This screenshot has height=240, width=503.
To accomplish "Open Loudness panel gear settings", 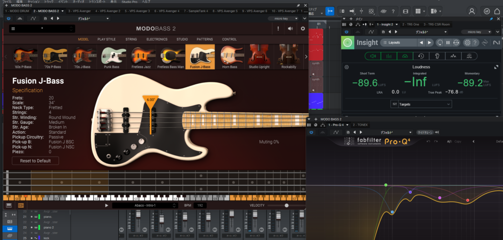I will tap(346, 67).
